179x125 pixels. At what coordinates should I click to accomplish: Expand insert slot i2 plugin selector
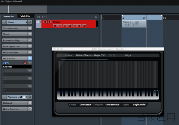17,74
